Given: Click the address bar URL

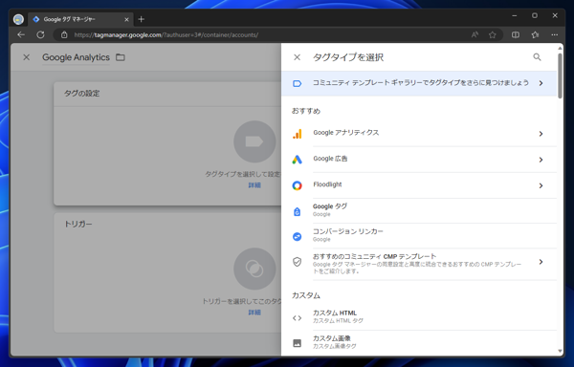Looking at the screenshot, I should pos(166,35).
